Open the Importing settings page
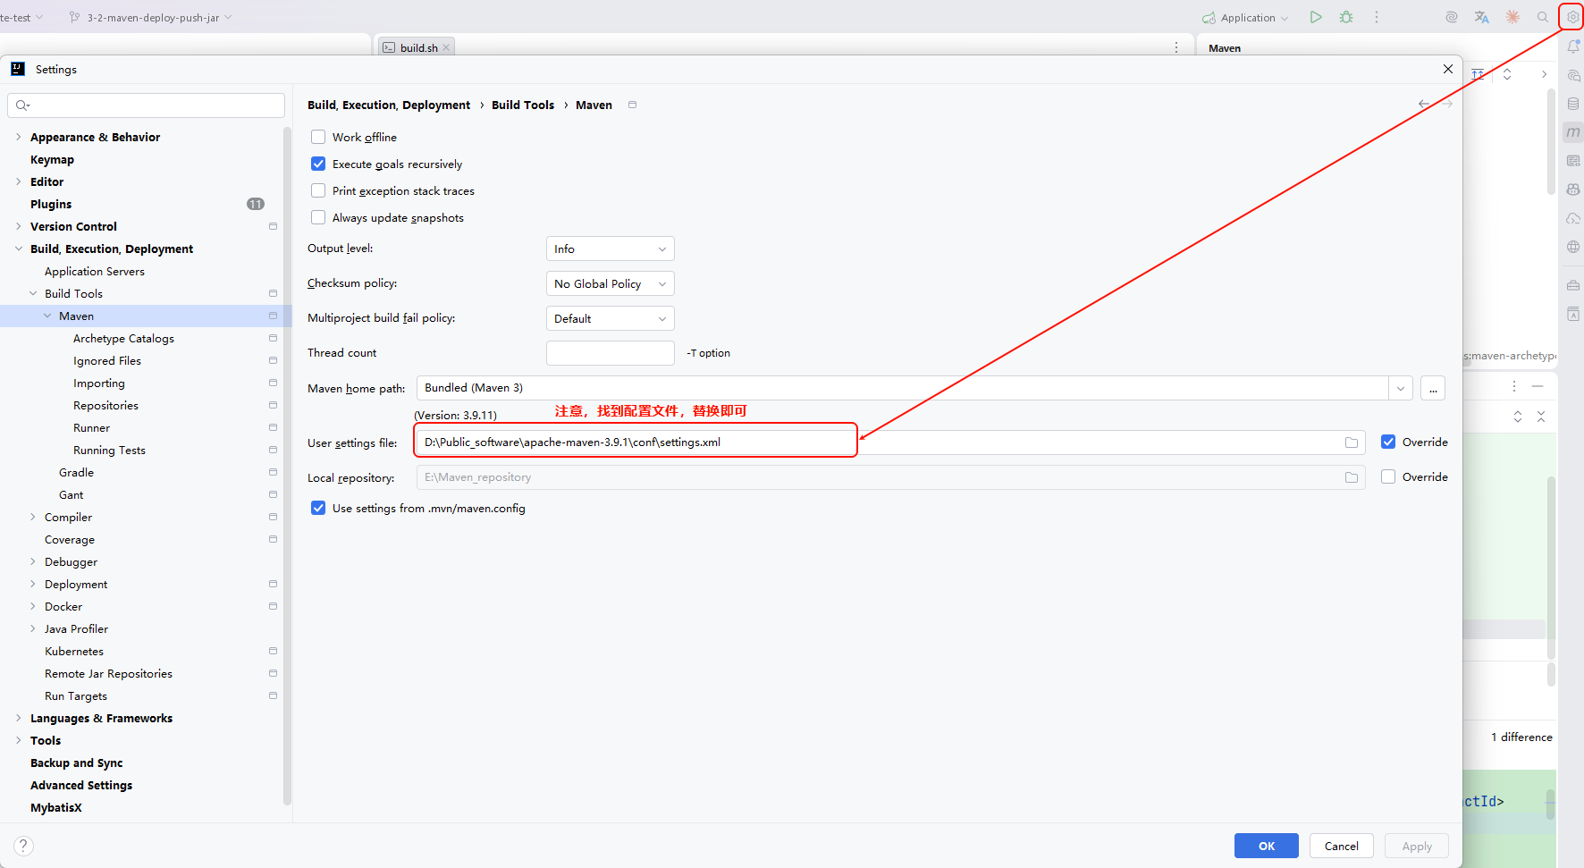 point(99,383)
